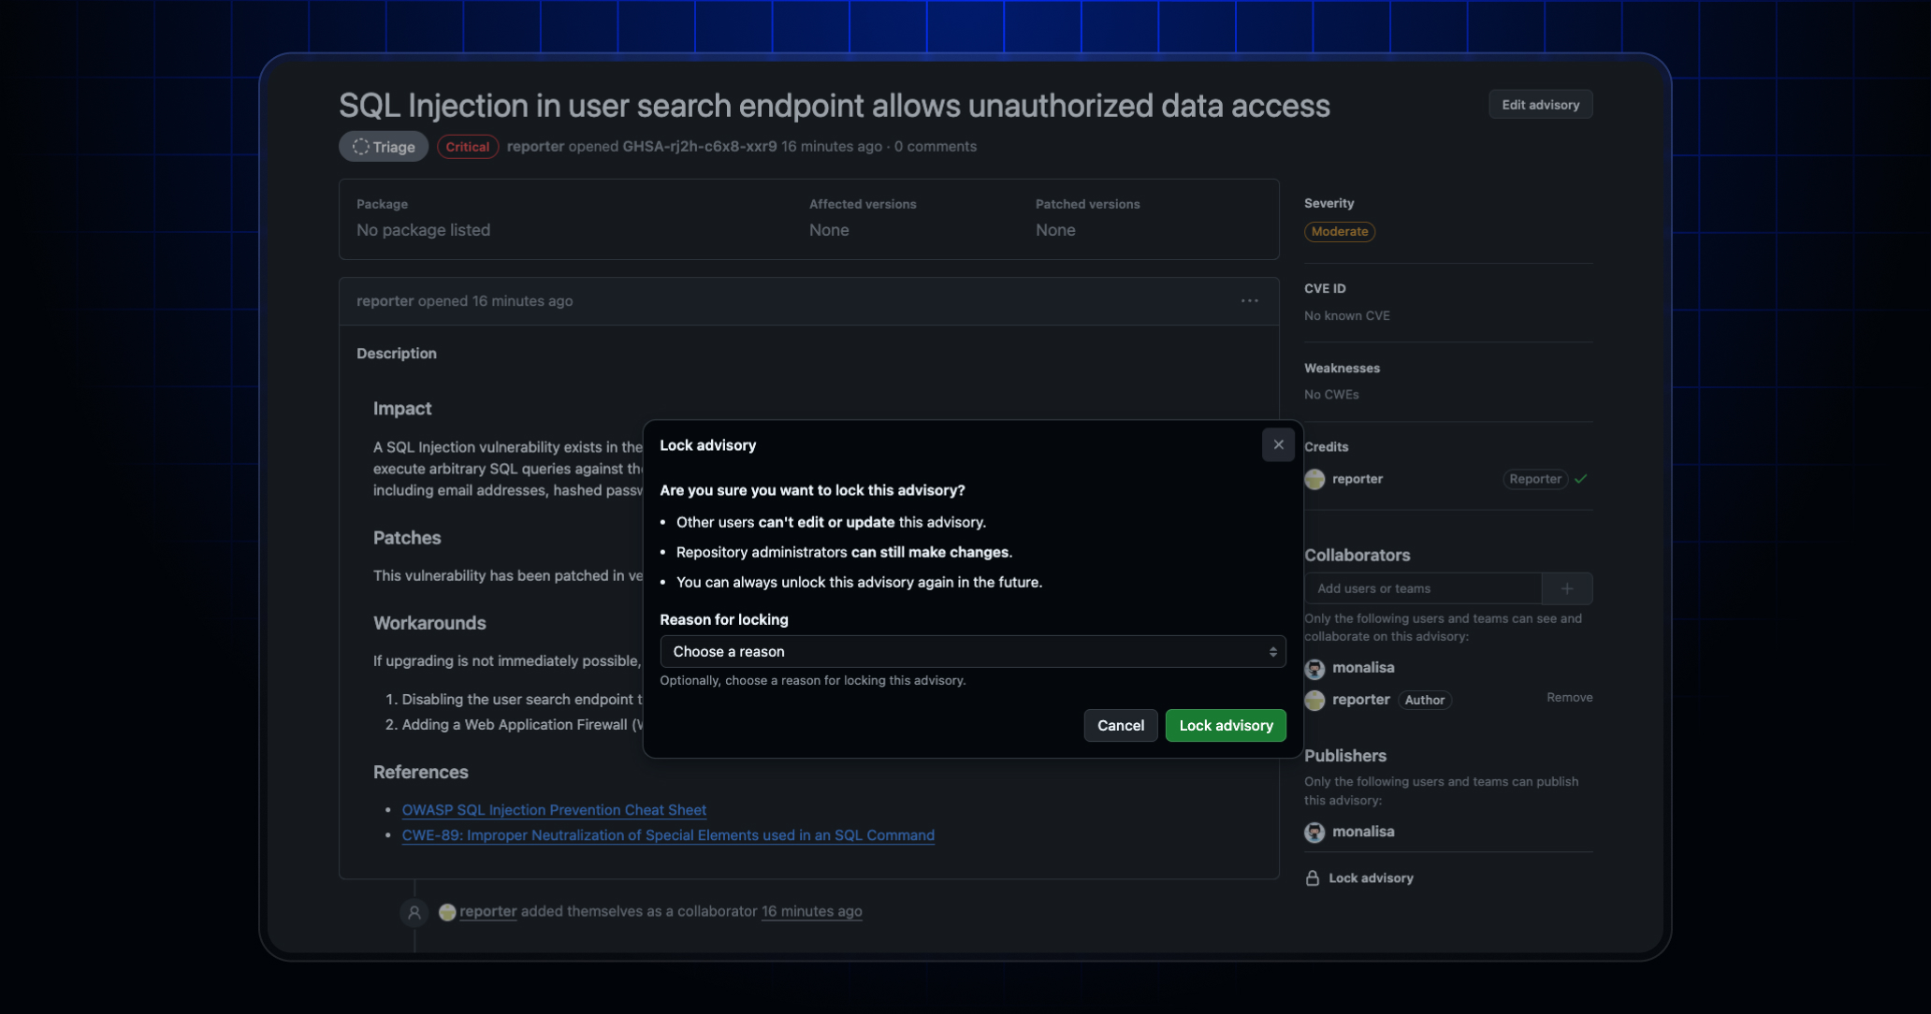The height and width of the screenshot is (1014, 1931).
Task: Click the Lock advisory sidebar link
Action: [1371, 878]
